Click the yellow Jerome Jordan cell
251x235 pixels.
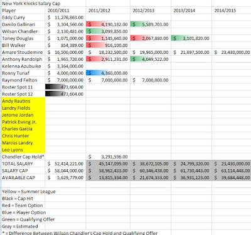coord(23,115)
